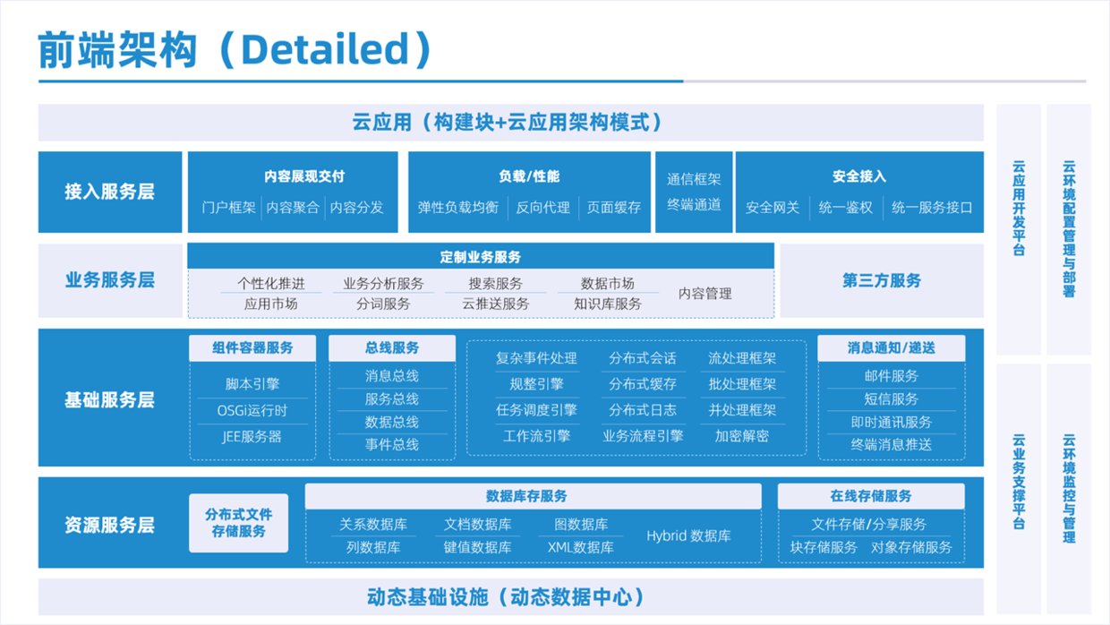Viewport: 1110px width, 625px height.
Task: Click the 第三方服务 block
Action: point(882,280)
